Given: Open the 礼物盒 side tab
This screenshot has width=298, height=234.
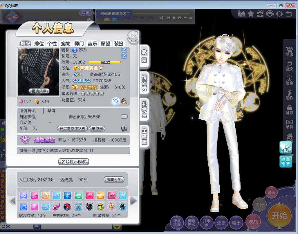Looking at the screenshot, I should tap(144, 109).
